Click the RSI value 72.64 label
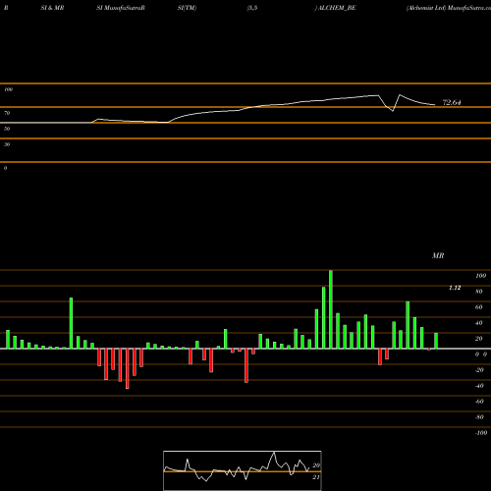This screenshot has height=491, width=491. 452,102
